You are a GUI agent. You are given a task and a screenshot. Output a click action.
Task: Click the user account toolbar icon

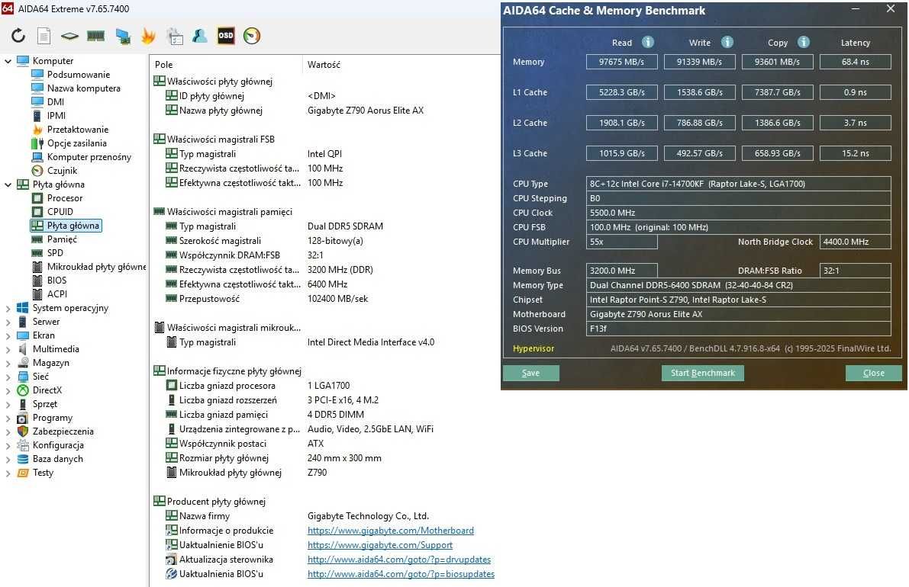click(200, 36)
